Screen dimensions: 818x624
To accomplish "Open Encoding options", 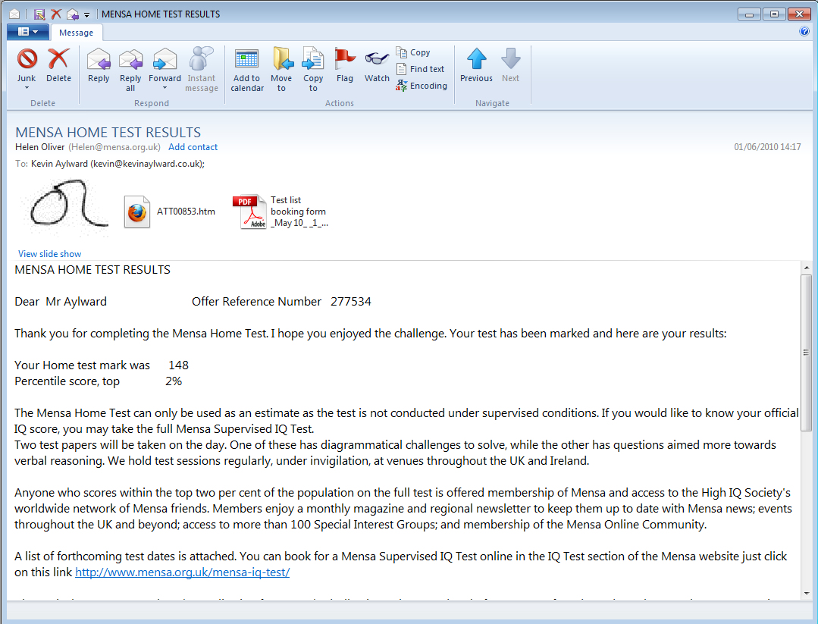I will point(422,86).
